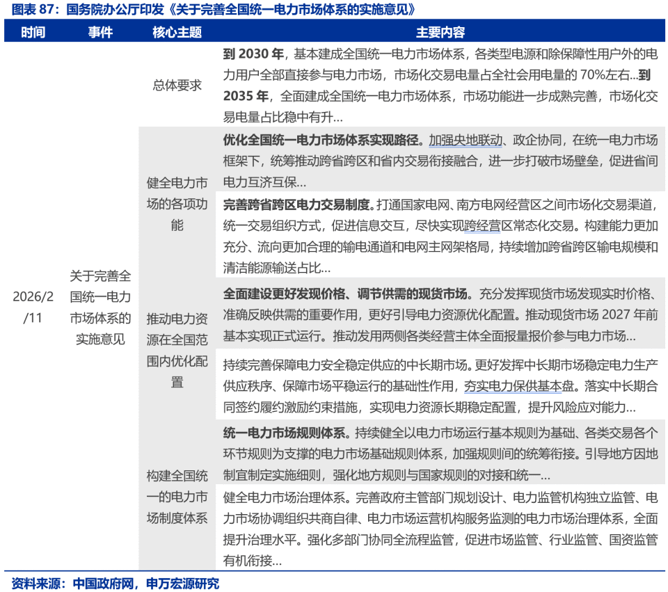The image size is (668, 592).
Task: Select the 时间 column header
Action: 34,31
